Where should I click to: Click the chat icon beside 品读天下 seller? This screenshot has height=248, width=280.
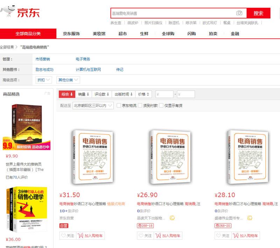pos(172,218)
